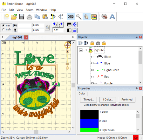Zoom in with the plus on the canvas slider
Viewport: 143px width, 140px height.
pos(67,52)
